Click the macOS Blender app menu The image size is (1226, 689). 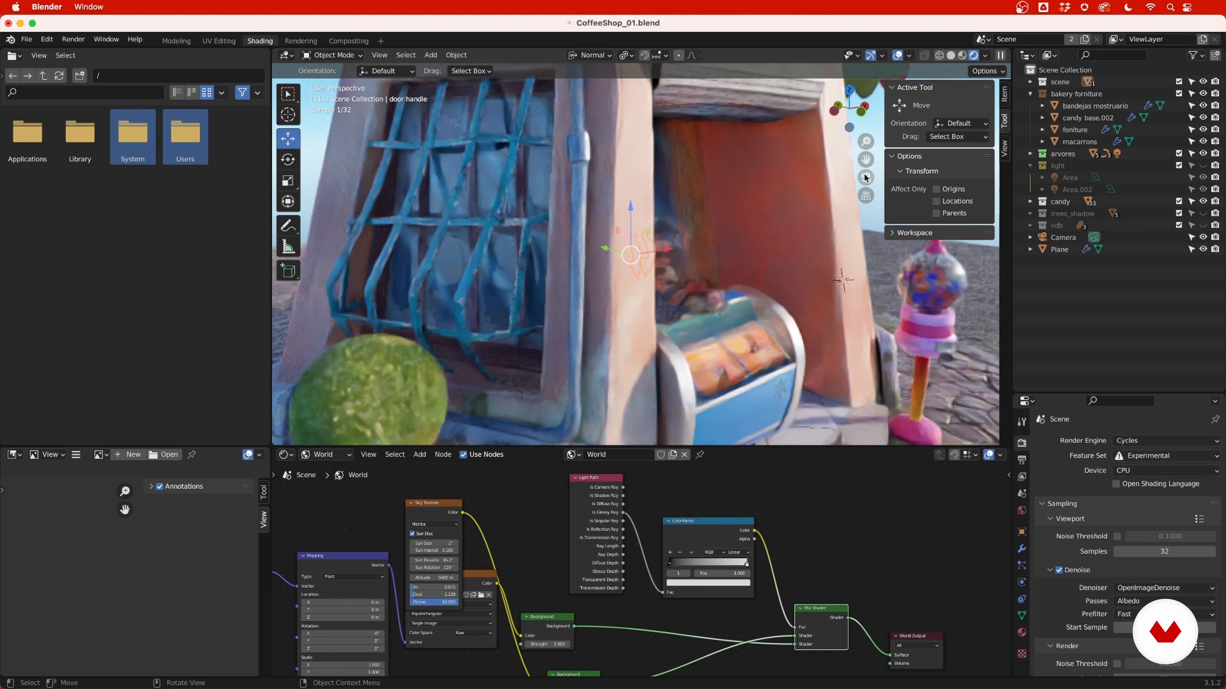pyautogui.click(x=47, y=7)
